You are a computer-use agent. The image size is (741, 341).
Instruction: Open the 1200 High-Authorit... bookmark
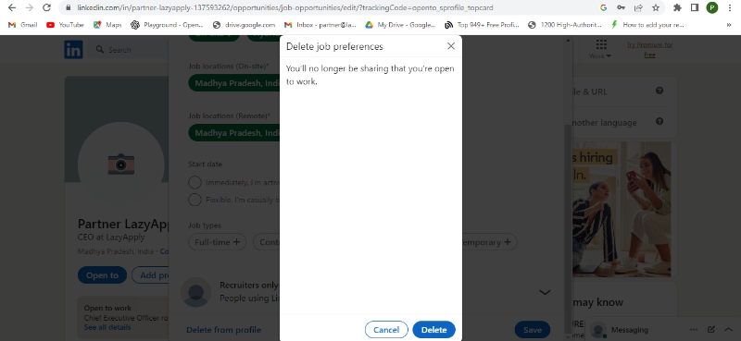coord(565,25)
